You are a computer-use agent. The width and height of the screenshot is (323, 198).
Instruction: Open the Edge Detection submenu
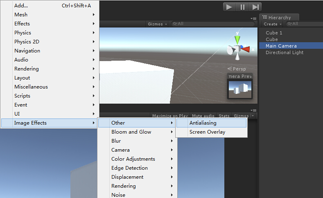tap(137, 168)
